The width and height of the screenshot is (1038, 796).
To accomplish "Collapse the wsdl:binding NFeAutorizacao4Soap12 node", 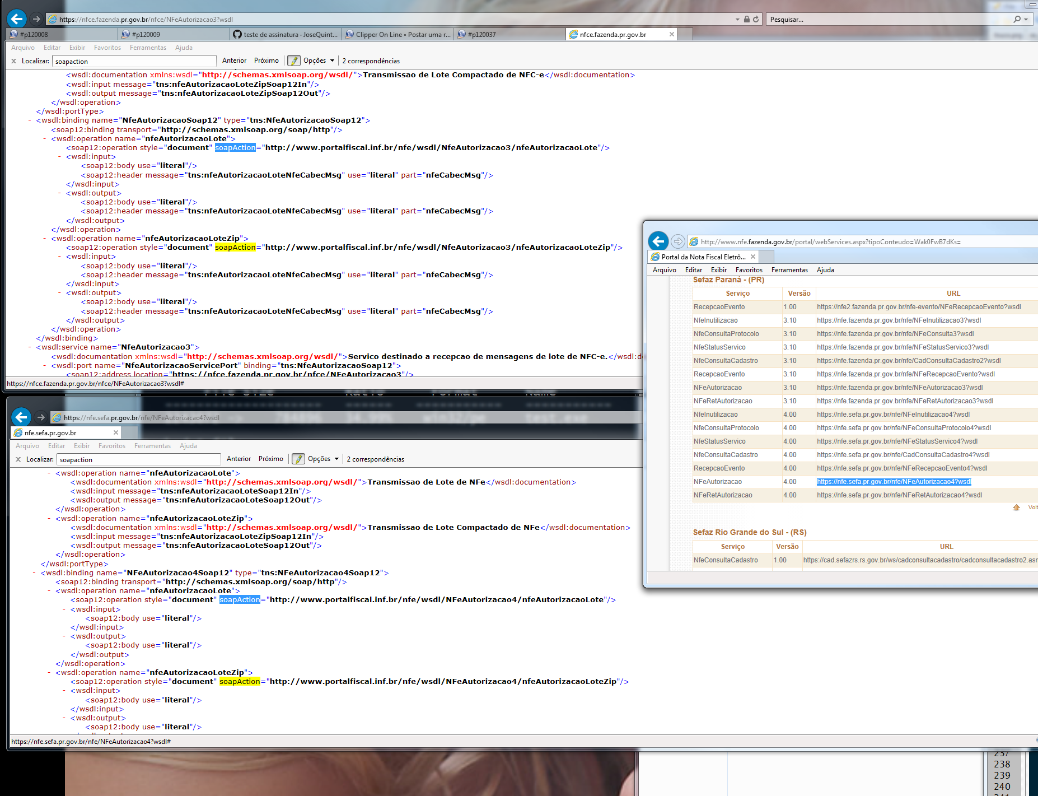I will 34,573.
